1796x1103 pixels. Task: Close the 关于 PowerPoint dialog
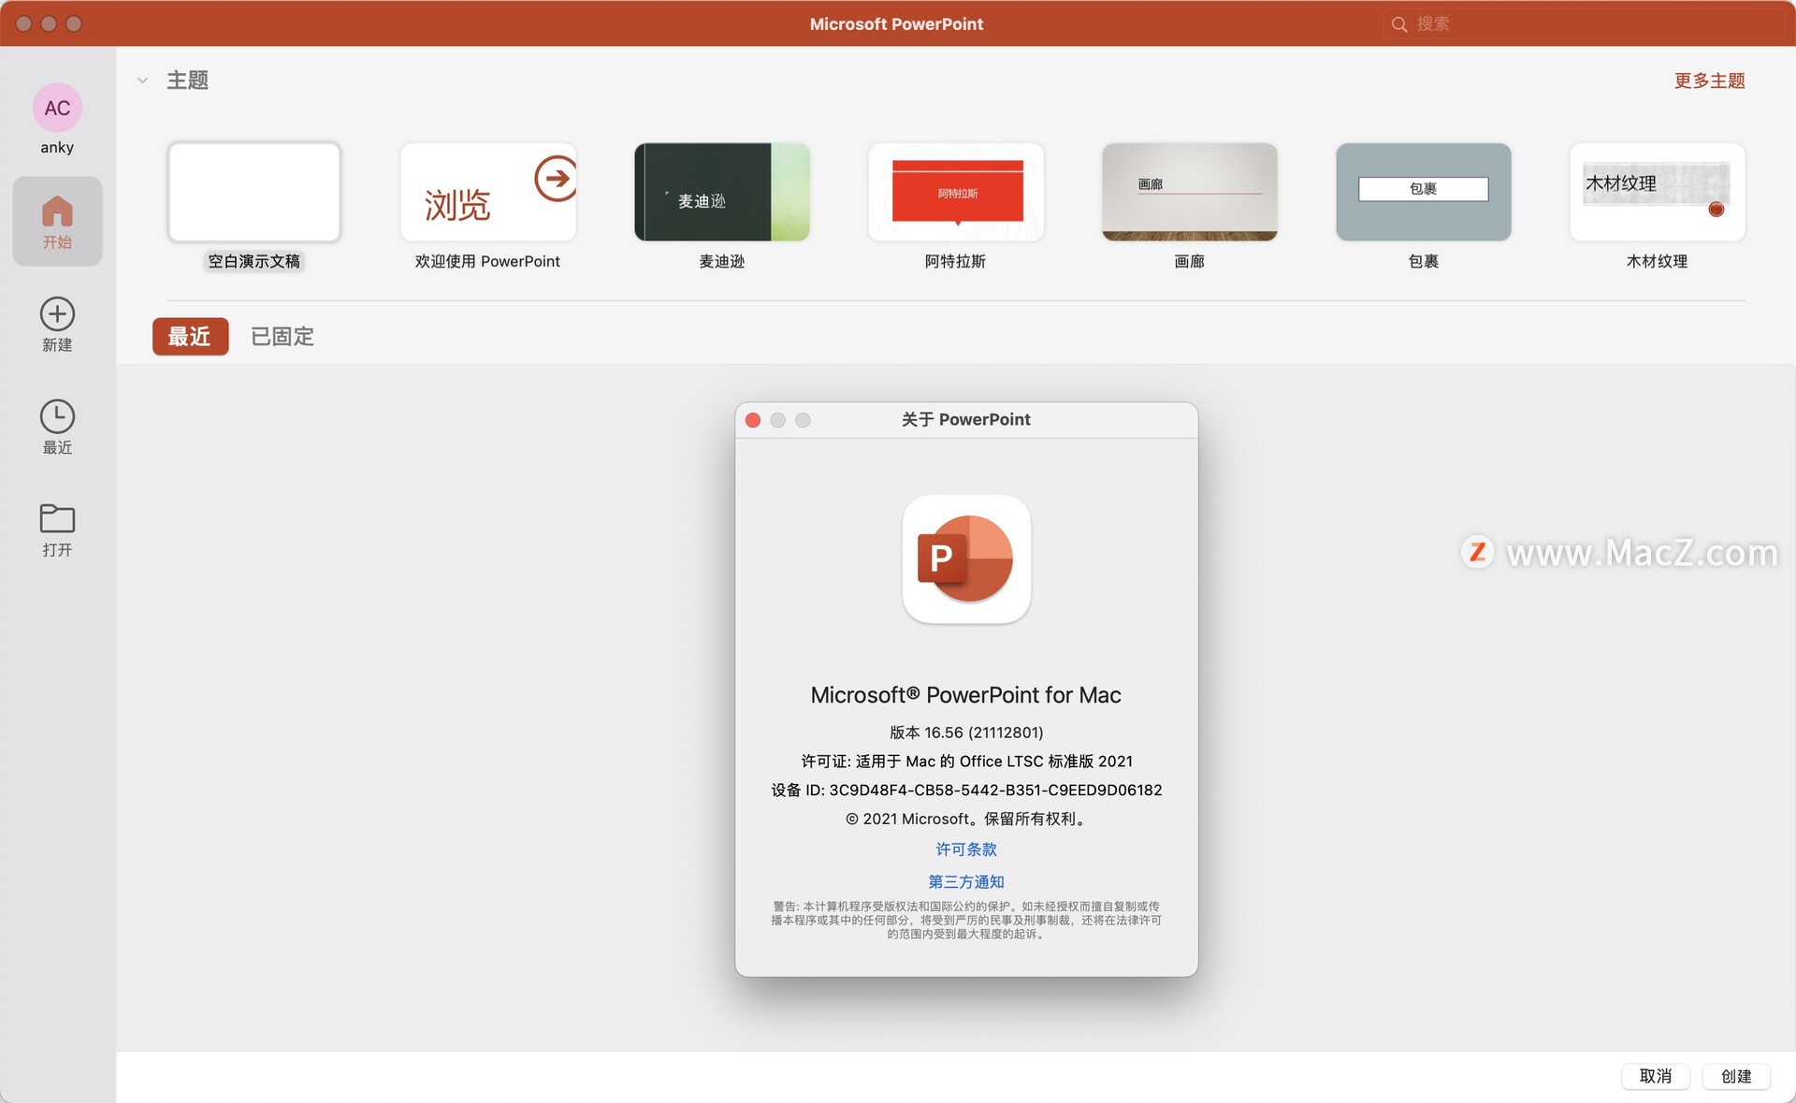[753, 420]
